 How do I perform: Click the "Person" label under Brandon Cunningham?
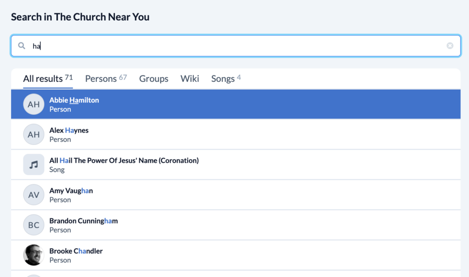tap(60, 230)
